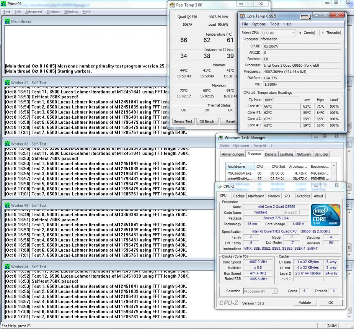
Task: Select the CPU tab in CPU-Z
Action: pos(223,196)
